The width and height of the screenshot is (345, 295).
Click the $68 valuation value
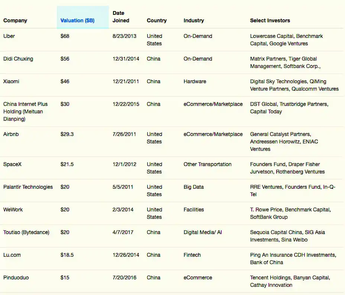coord(65,36)
